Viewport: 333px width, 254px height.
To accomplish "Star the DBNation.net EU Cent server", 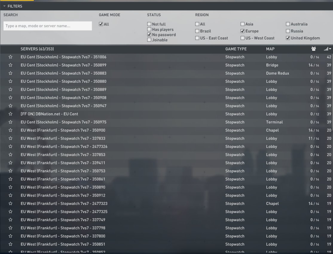I will click(x=10, y=114).
